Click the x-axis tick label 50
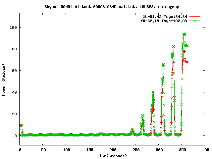This screenshot has width=212, height=159. click(x=43, y=150)
